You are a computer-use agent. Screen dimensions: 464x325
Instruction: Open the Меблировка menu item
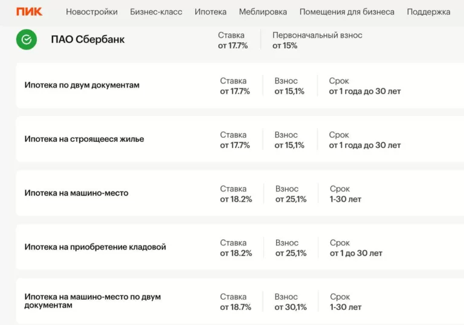[263, 12]
